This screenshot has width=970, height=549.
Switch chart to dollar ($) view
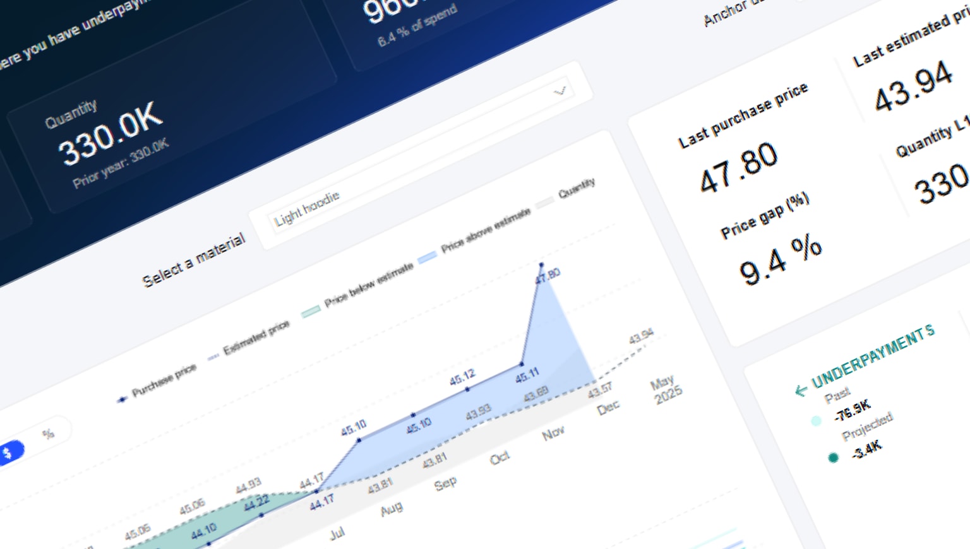[x=9, y=452]
